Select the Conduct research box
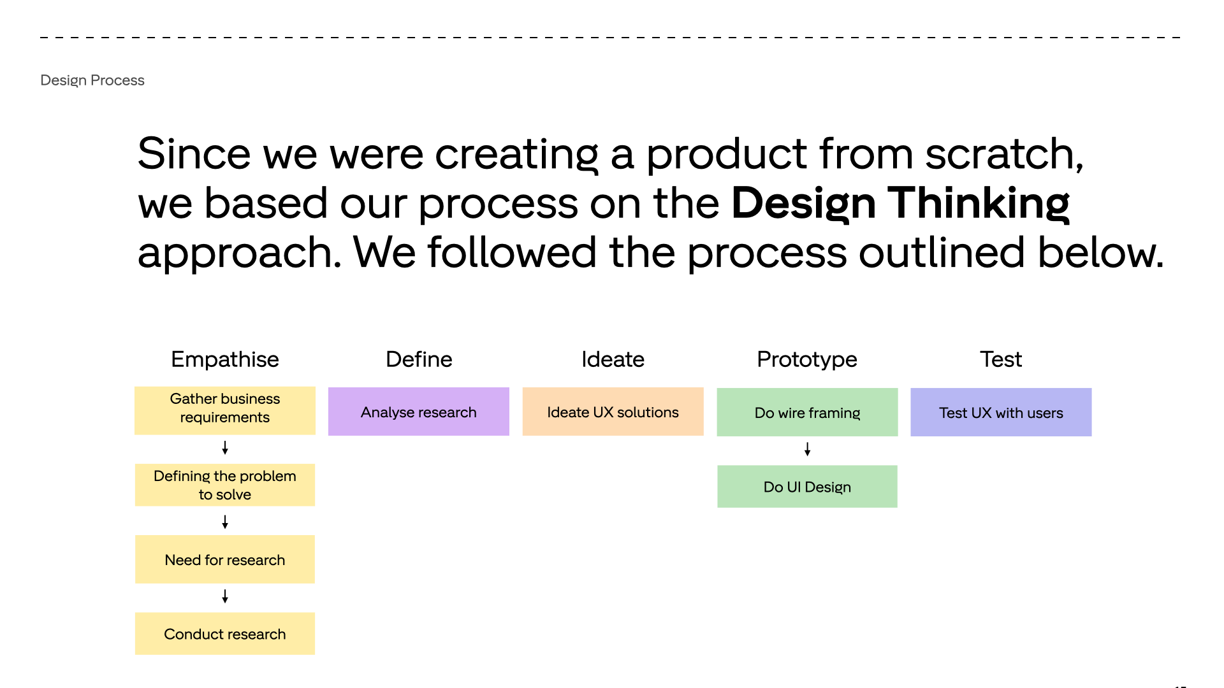 pyautogui.click(x=225, y=634)
